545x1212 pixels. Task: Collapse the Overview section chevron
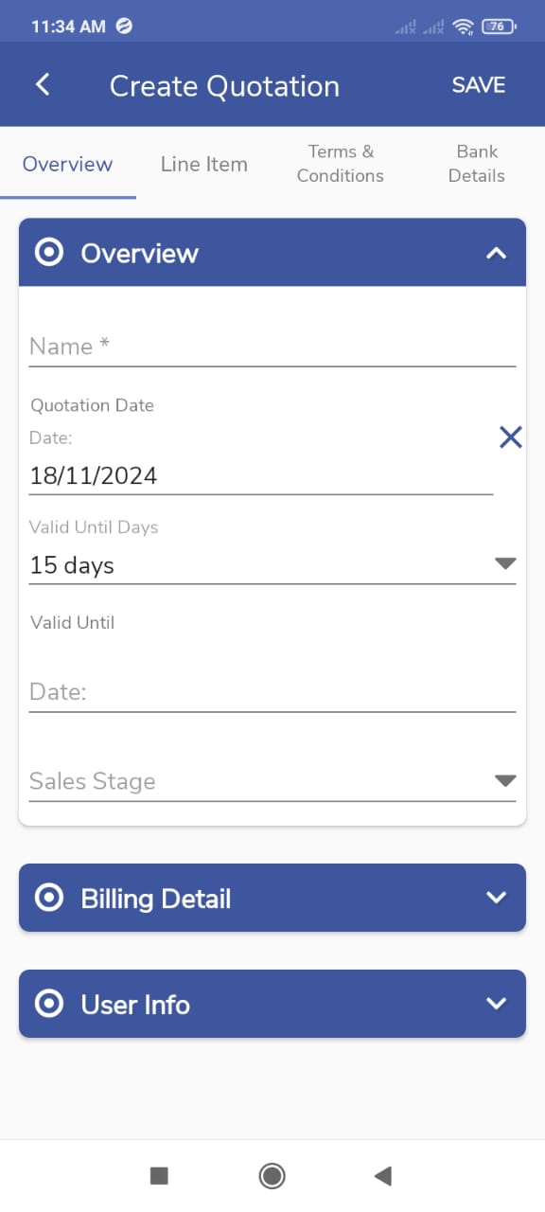(496, 253)
